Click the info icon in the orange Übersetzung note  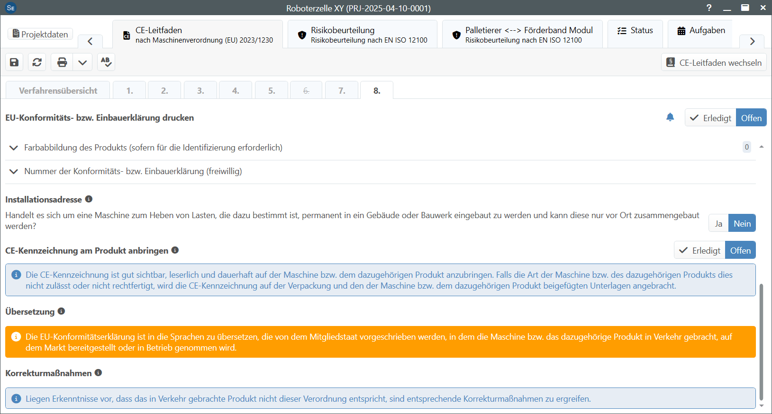coord(16,337)
